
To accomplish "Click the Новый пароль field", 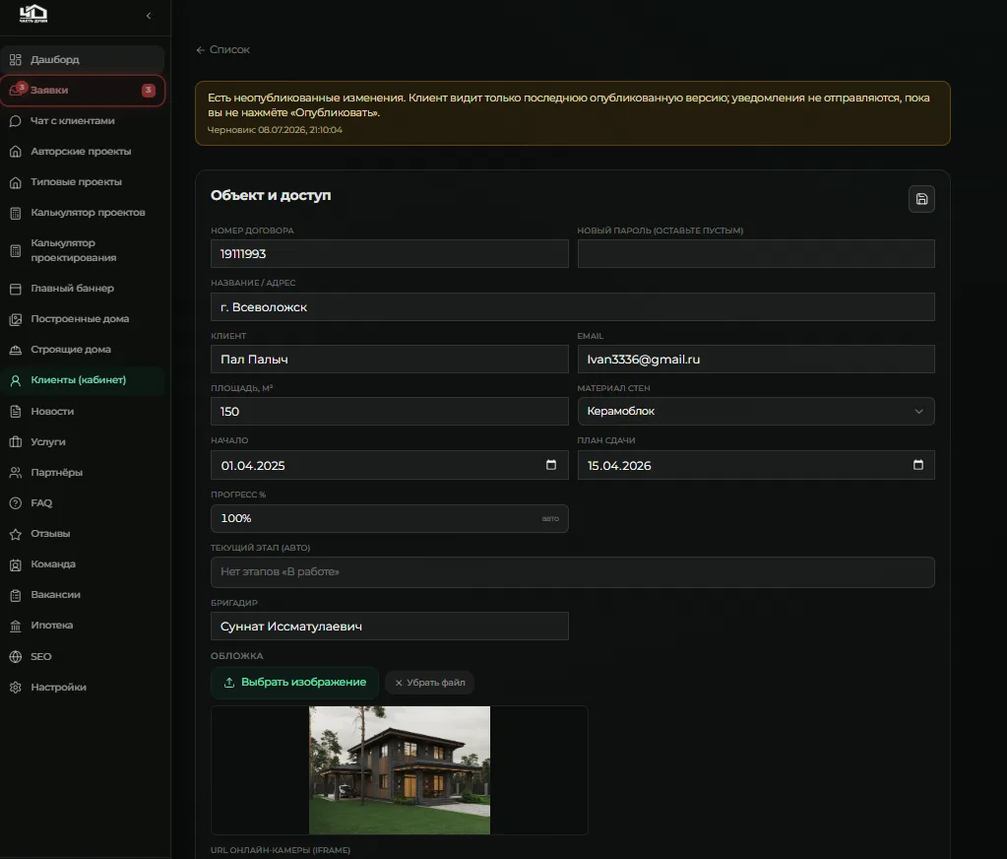I will click(756, 254).
